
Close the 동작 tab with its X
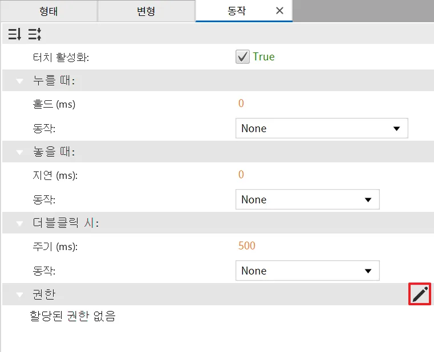pos(279,11)
